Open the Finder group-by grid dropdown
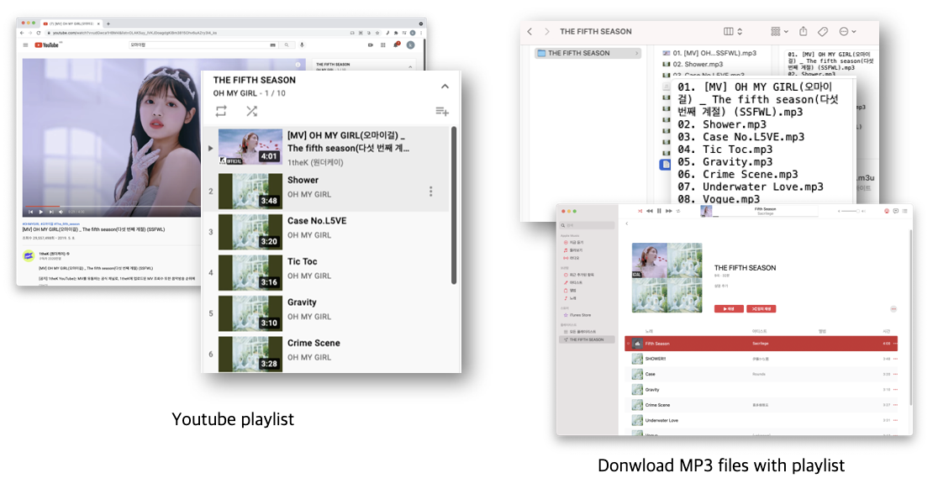938x494 pixels. pos(779,31)
